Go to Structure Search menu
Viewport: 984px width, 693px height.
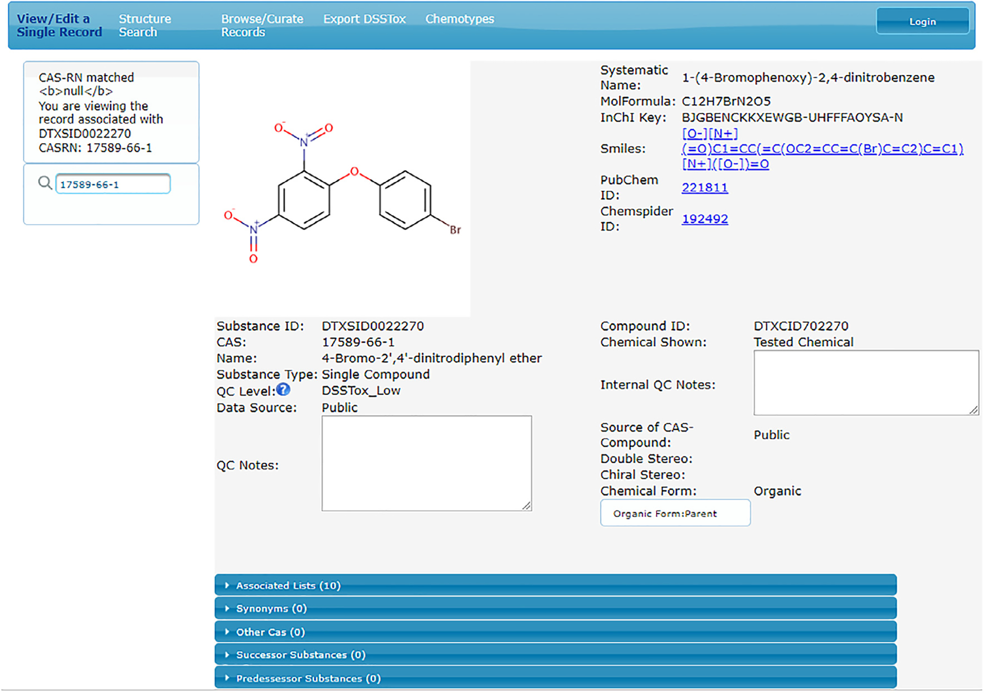(145, 25)
